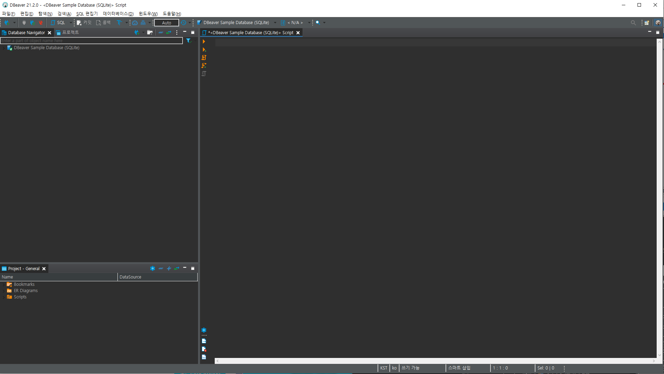
Task: Toggle the execution log panel icon
Action: (x=204, y=349)
